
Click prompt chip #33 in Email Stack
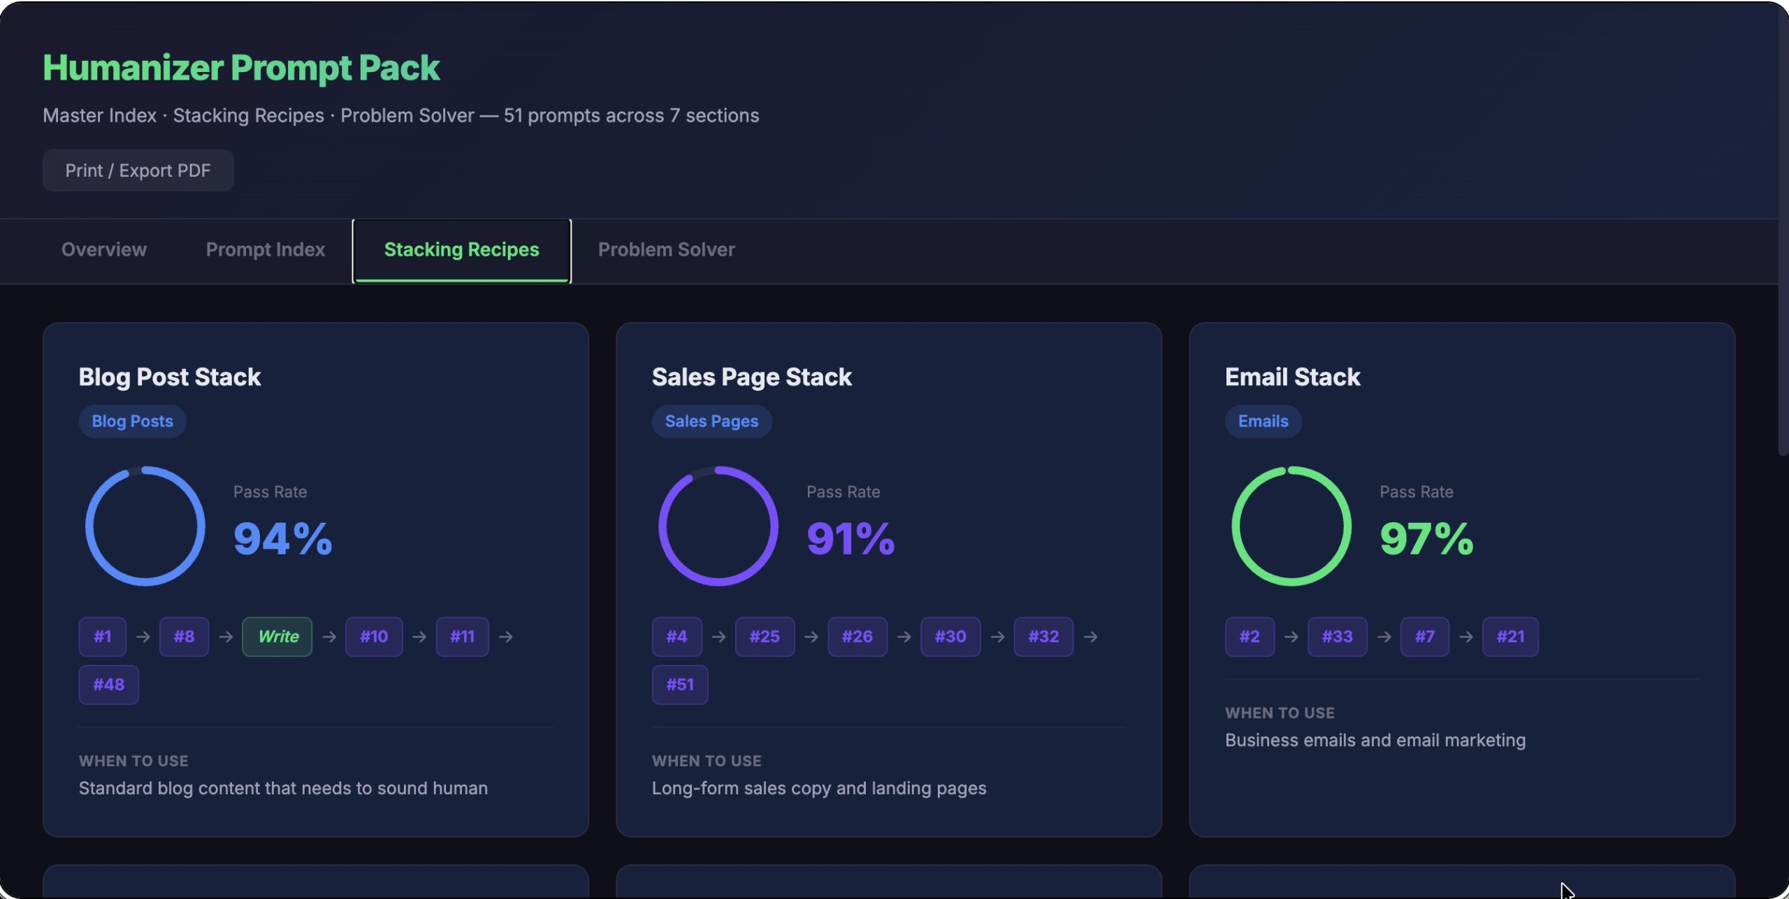(1336, 637)
